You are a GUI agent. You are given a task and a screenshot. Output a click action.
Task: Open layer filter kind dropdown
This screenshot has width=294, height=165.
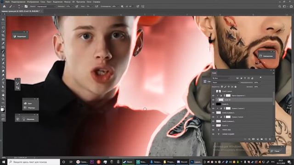click(221, 78)
